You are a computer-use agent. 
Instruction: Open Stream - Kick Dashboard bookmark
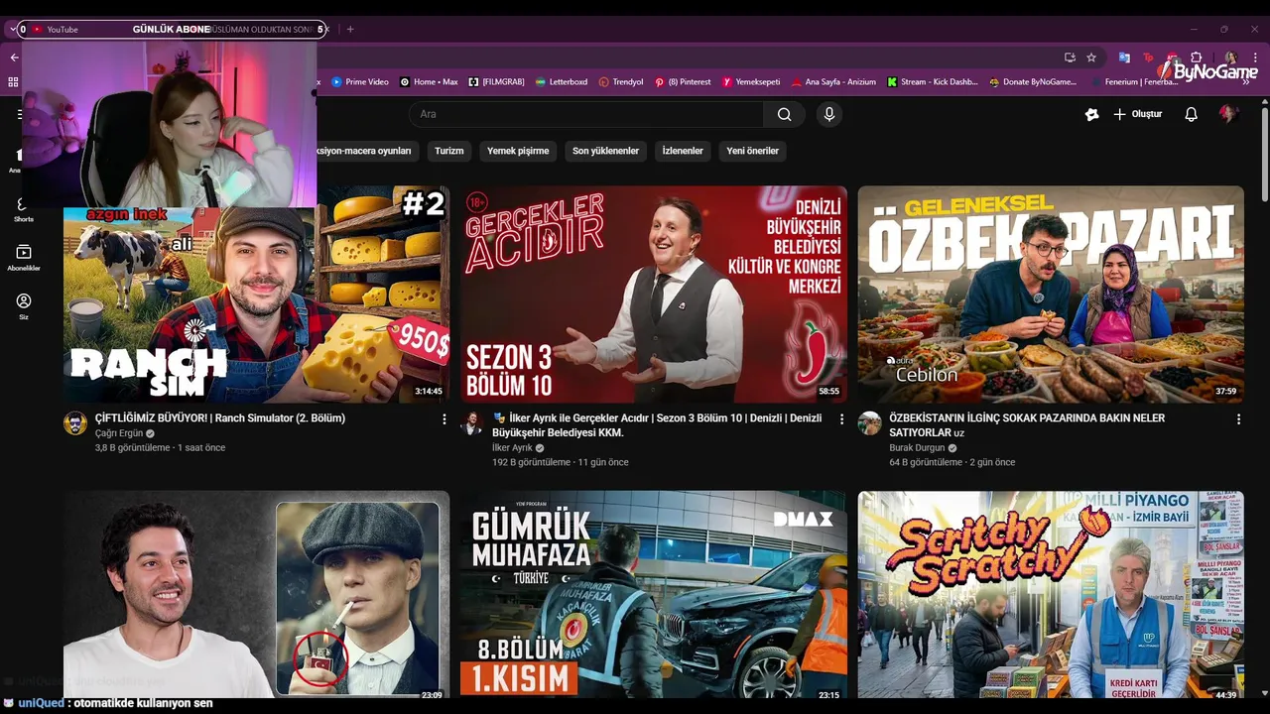(x=933, y=82)
